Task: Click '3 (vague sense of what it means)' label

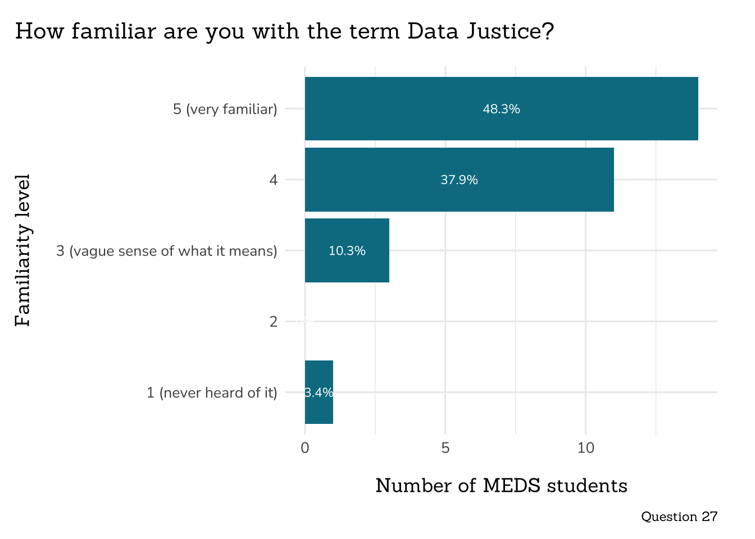Action: (x=166, y=251)
